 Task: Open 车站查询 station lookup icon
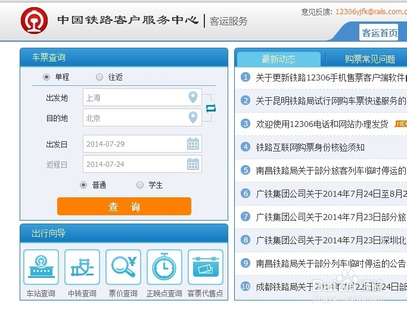[x=41, y=267]
